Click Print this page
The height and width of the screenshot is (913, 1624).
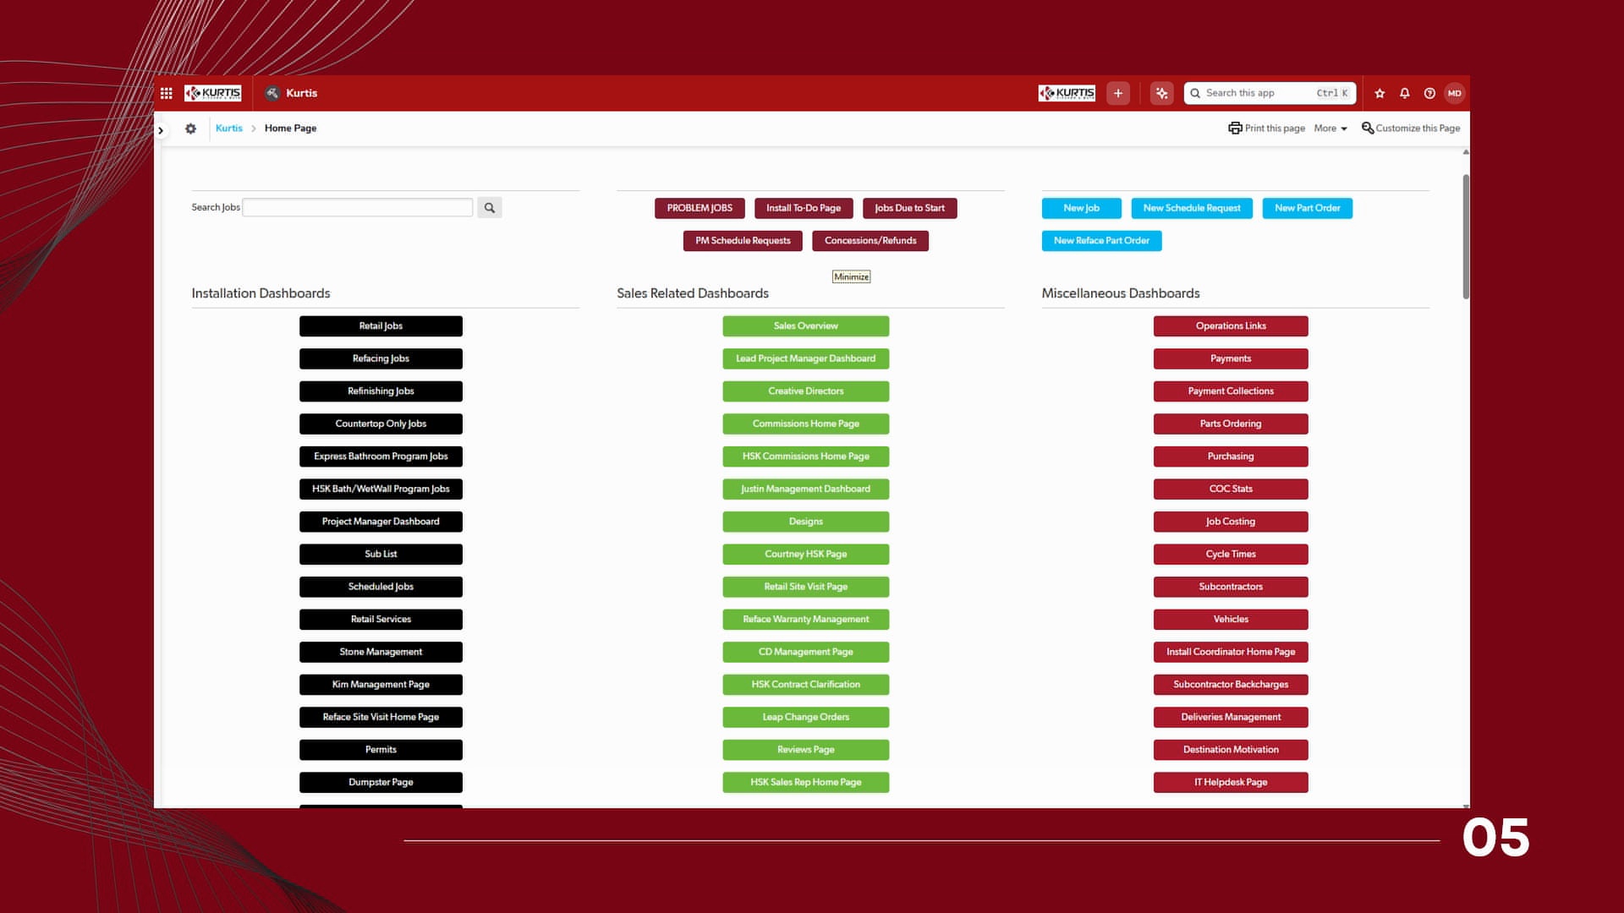pyautogui.click(x=1266, y=128)
